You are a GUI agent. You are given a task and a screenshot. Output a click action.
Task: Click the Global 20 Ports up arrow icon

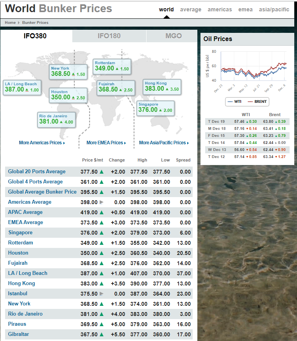(x=102, y=172)
